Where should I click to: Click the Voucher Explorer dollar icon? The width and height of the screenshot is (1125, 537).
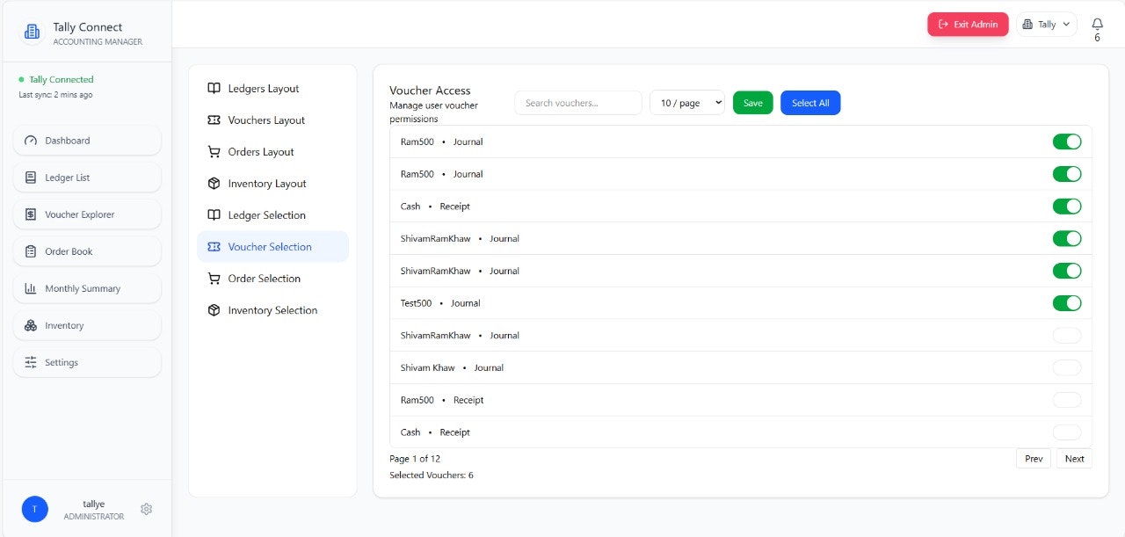[31, 214]
